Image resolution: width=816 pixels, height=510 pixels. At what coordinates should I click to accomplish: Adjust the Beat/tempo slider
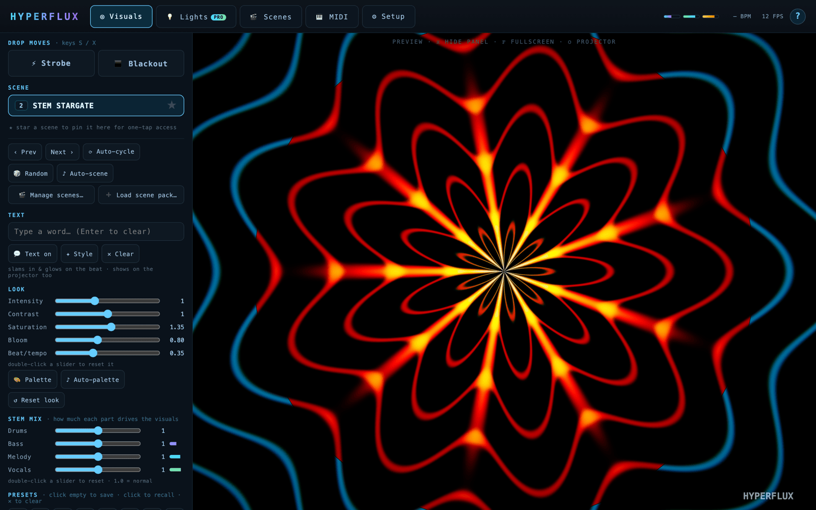[108, 353]
